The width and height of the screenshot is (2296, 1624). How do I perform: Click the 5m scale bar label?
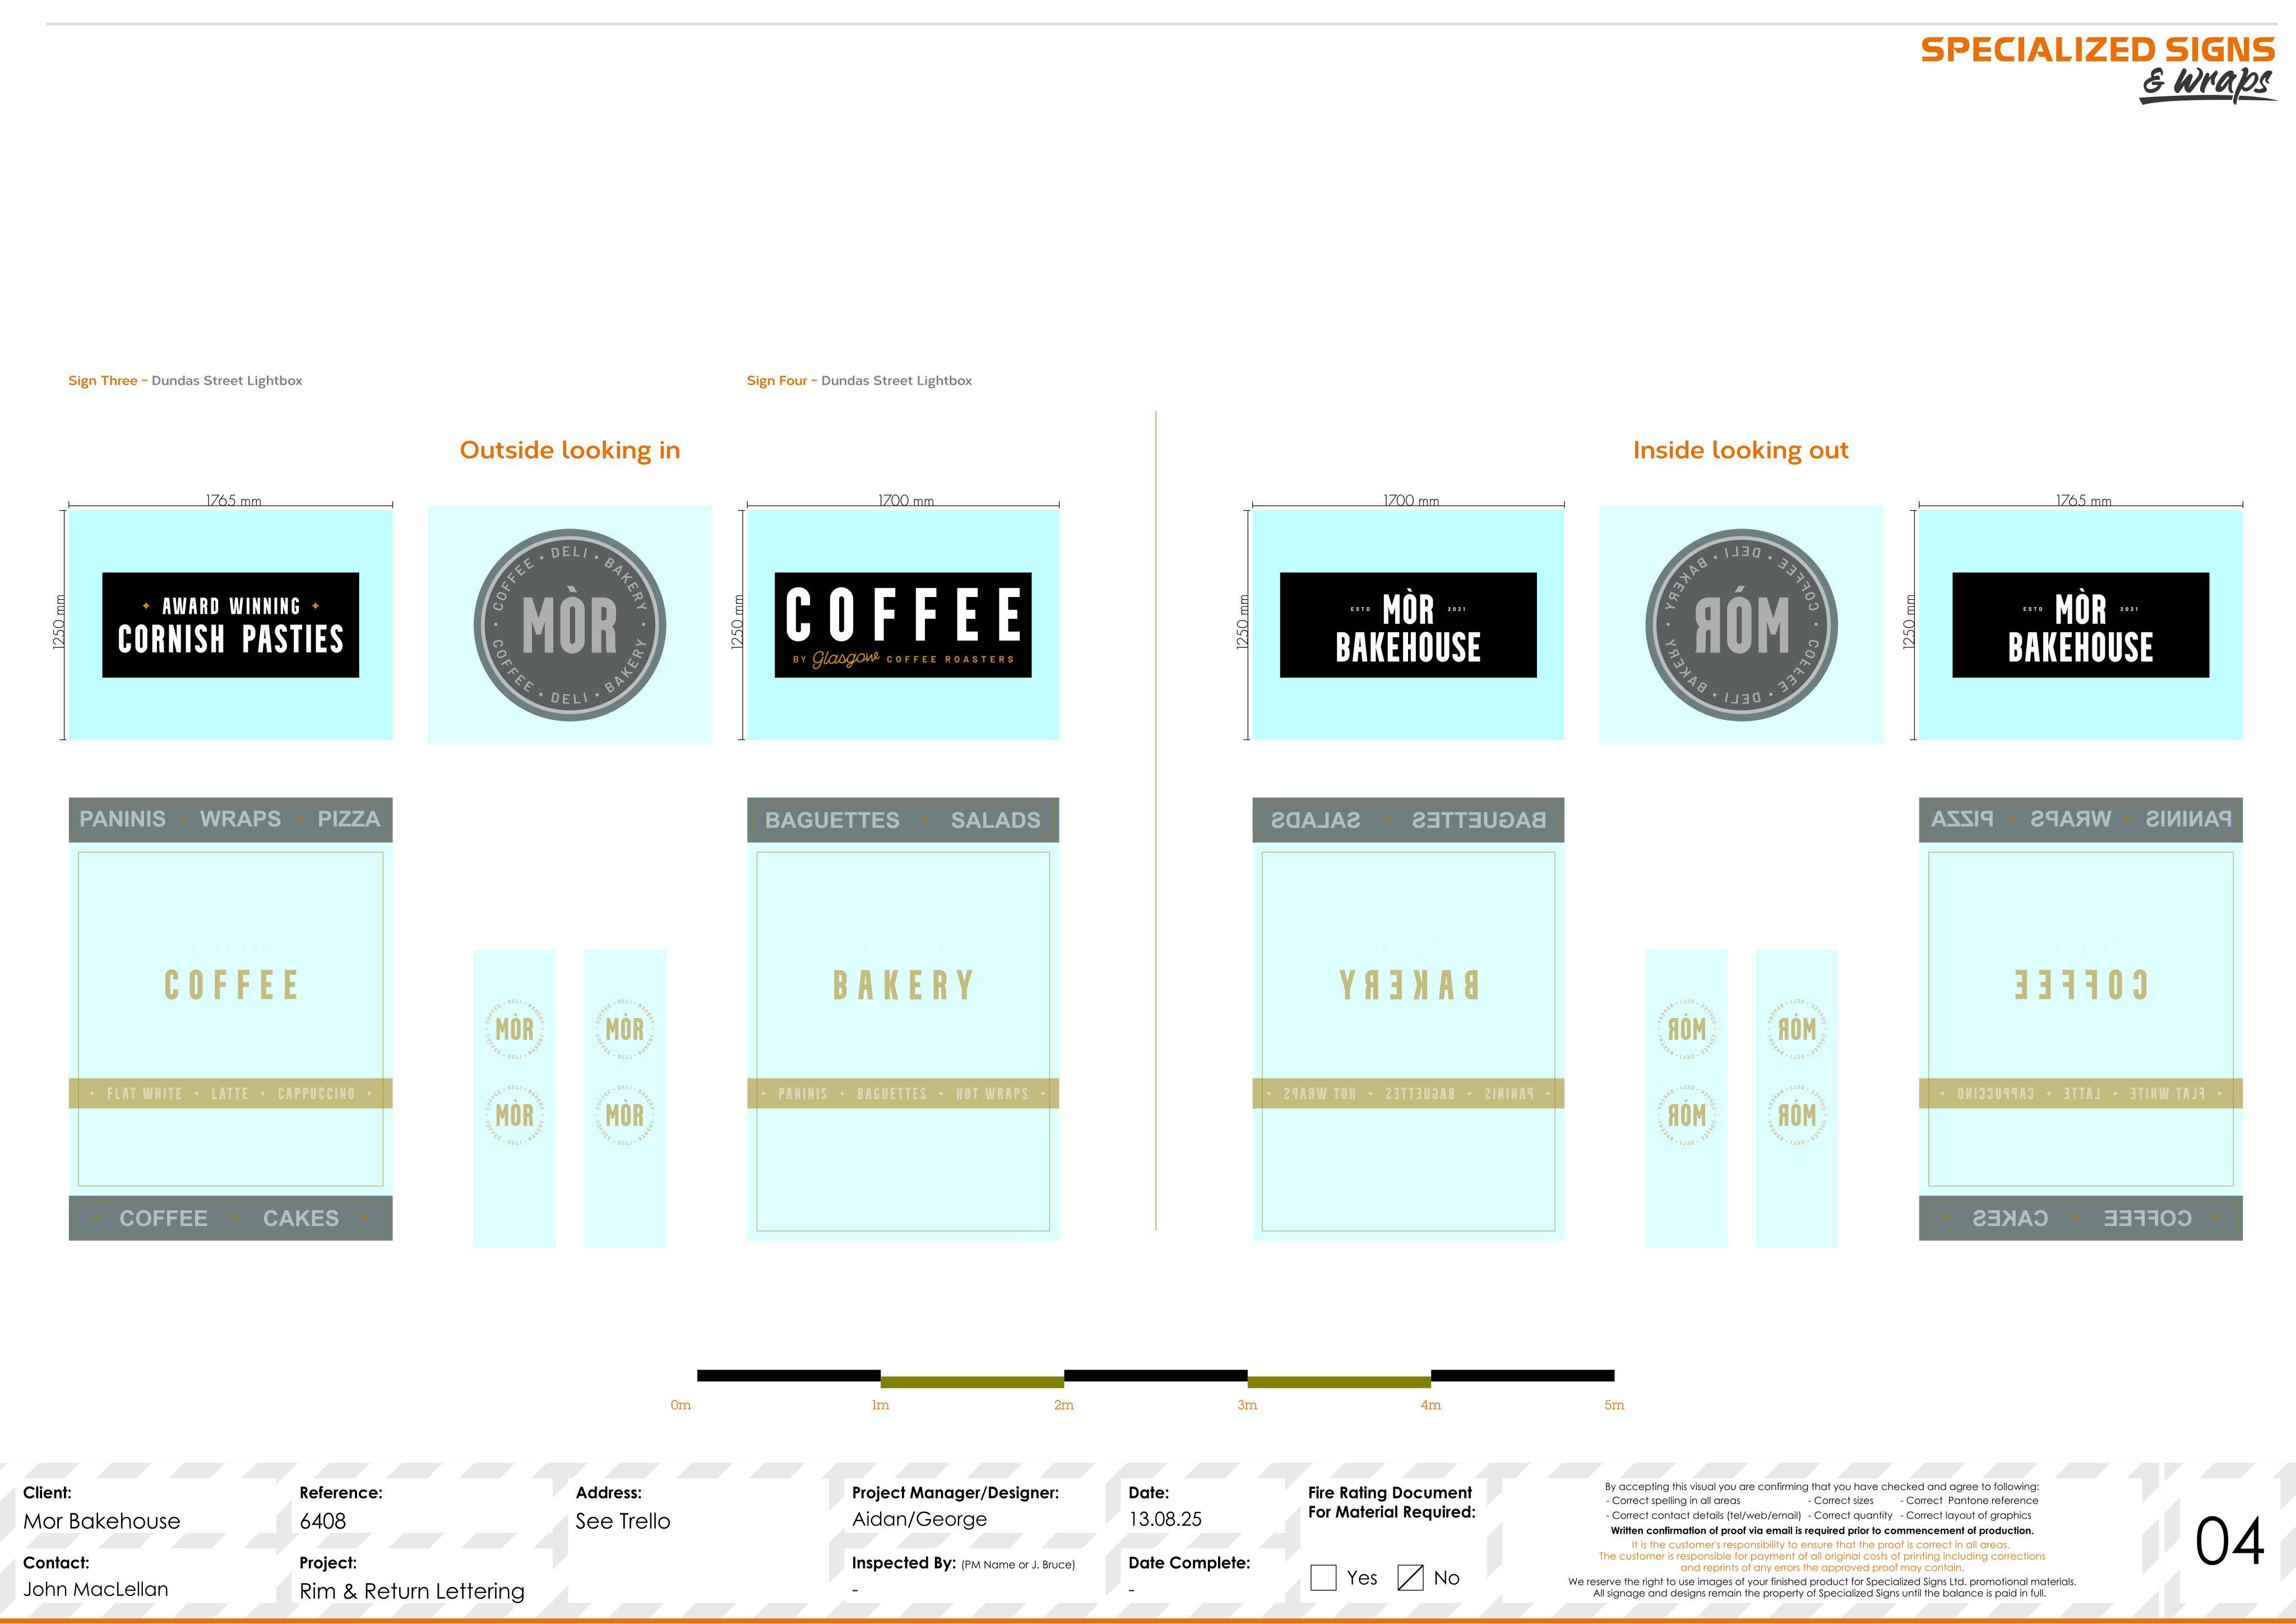1614,1405
